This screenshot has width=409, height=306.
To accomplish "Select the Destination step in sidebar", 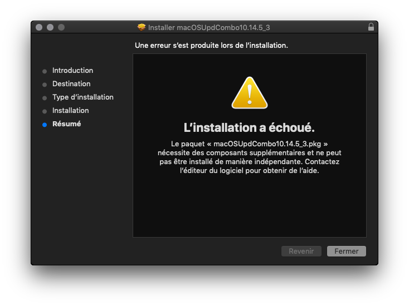I will tap(71, 83).
